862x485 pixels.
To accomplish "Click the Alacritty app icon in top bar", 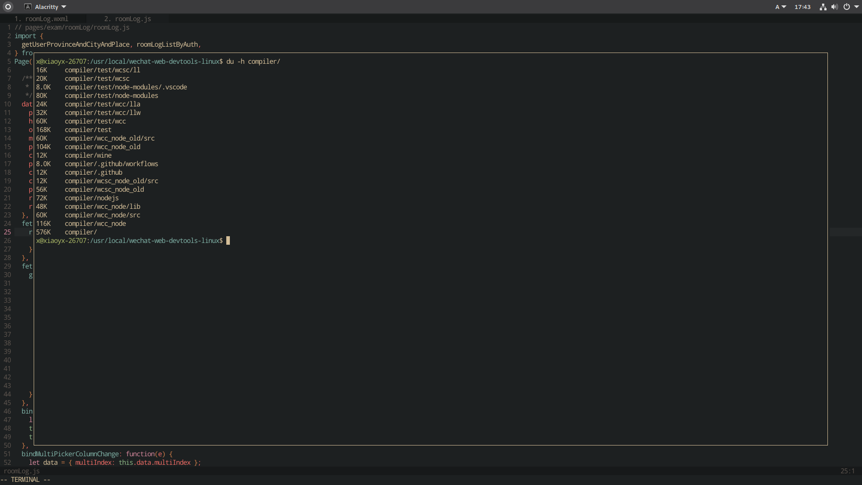I will point(28,7).
